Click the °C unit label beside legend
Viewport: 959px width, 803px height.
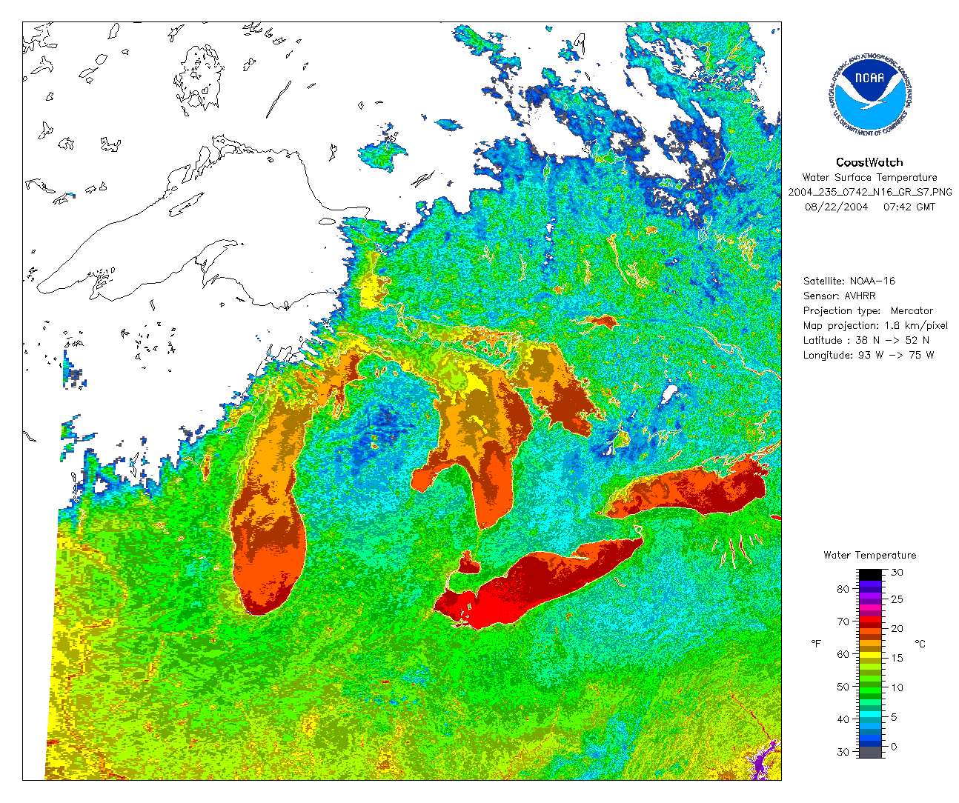point(920,644)
